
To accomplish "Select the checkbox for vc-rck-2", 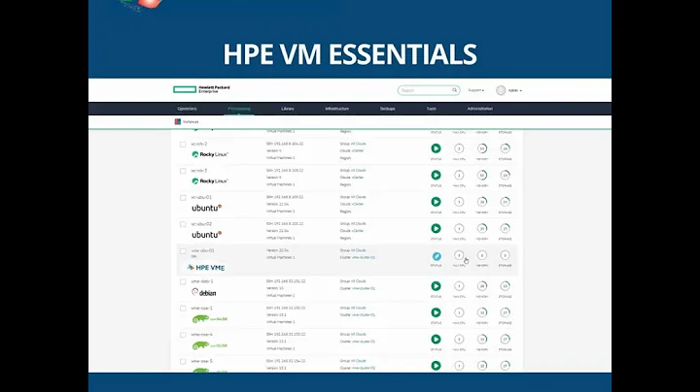I will [x=183, y=145].
